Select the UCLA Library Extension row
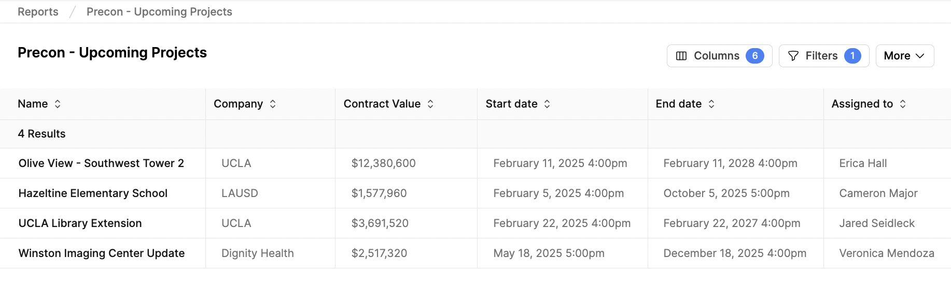 pyautogui.click(x=475, y=223)
